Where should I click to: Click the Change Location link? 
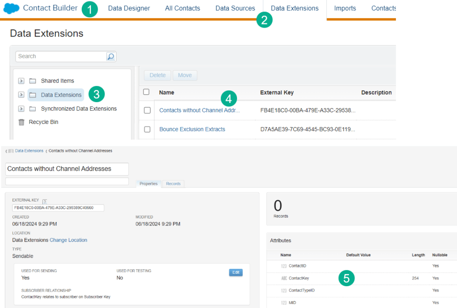click(x=68, y=240)
